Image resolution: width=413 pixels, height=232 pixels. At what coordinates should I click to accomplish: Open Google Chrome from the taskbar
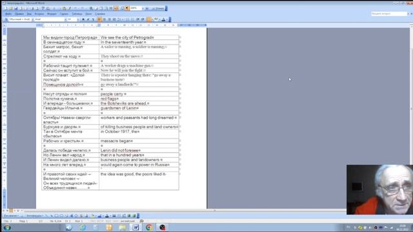(149, 227)
